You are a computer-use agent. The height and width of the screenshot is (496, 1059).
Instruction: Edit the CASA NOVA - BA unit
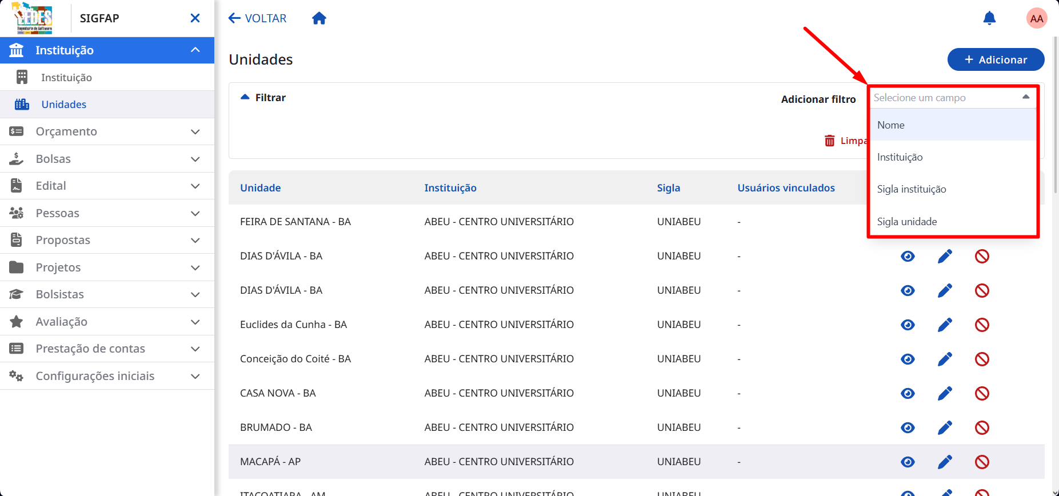click(945, 393)
